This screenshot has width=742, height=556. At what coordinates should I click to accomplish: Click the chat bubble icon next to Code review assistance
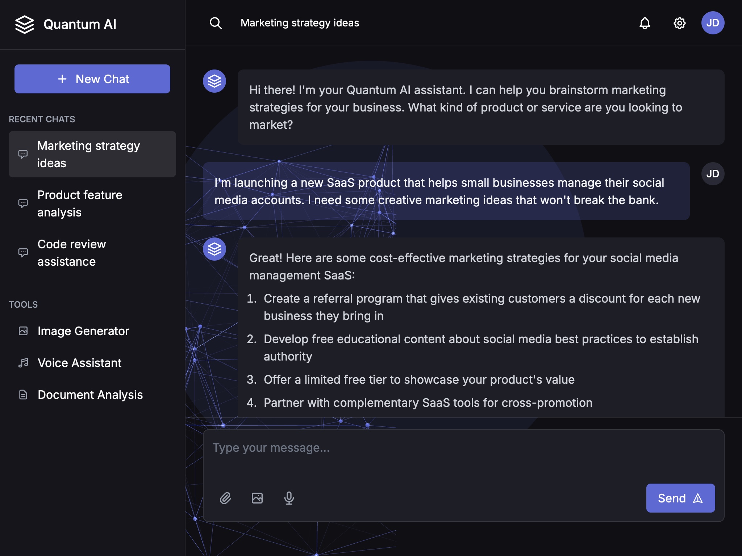pos(23,252)
